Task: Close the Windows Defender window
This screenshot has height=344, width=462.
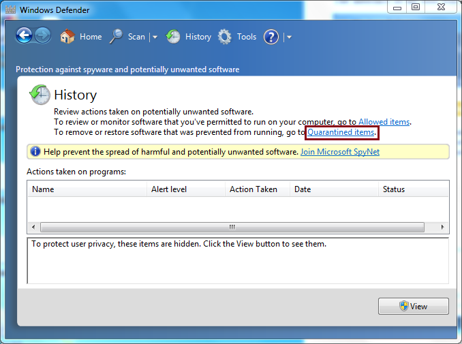Action: [x=441, y=7]
